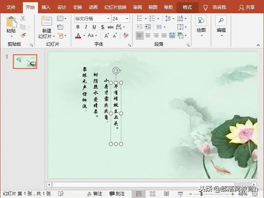Click the Character Spacing AV icon

point(118,27)
